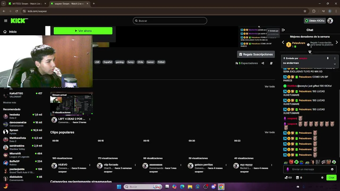Focus the Buscar search box in Kick
The image size is (340, 191).
(x=170, y=21)
